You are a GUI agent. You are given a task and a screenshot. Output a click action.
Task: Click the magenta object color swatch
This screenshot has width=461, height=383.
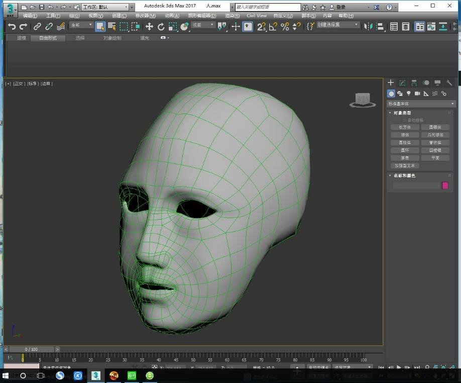[445, 185]
